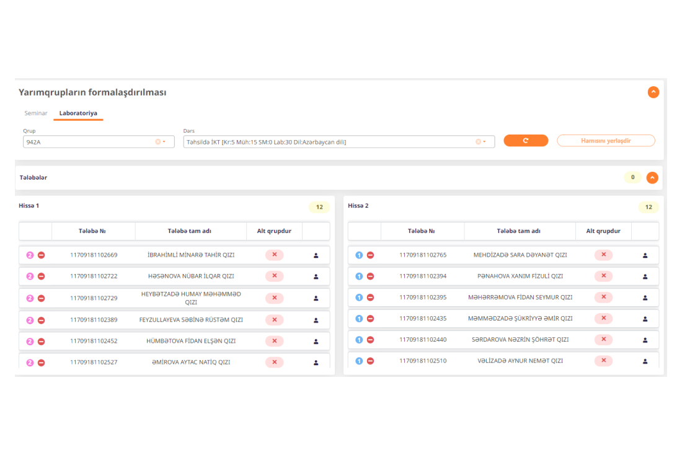Collapse the Tələbələr section

pyautogui.click(x=652, y=178)
